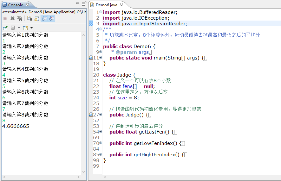
Task: Expand the folded getHightFenIndex method at line 85
Action: coord(101,154)
